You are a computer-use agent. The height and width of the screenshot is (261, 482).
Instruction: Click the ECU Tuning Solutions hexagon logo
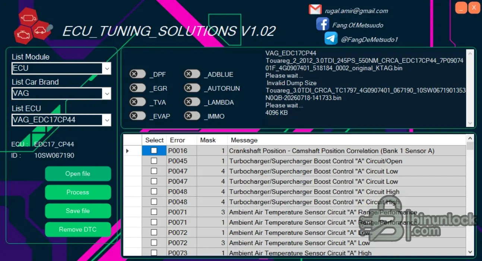click(x=34, y=25)
